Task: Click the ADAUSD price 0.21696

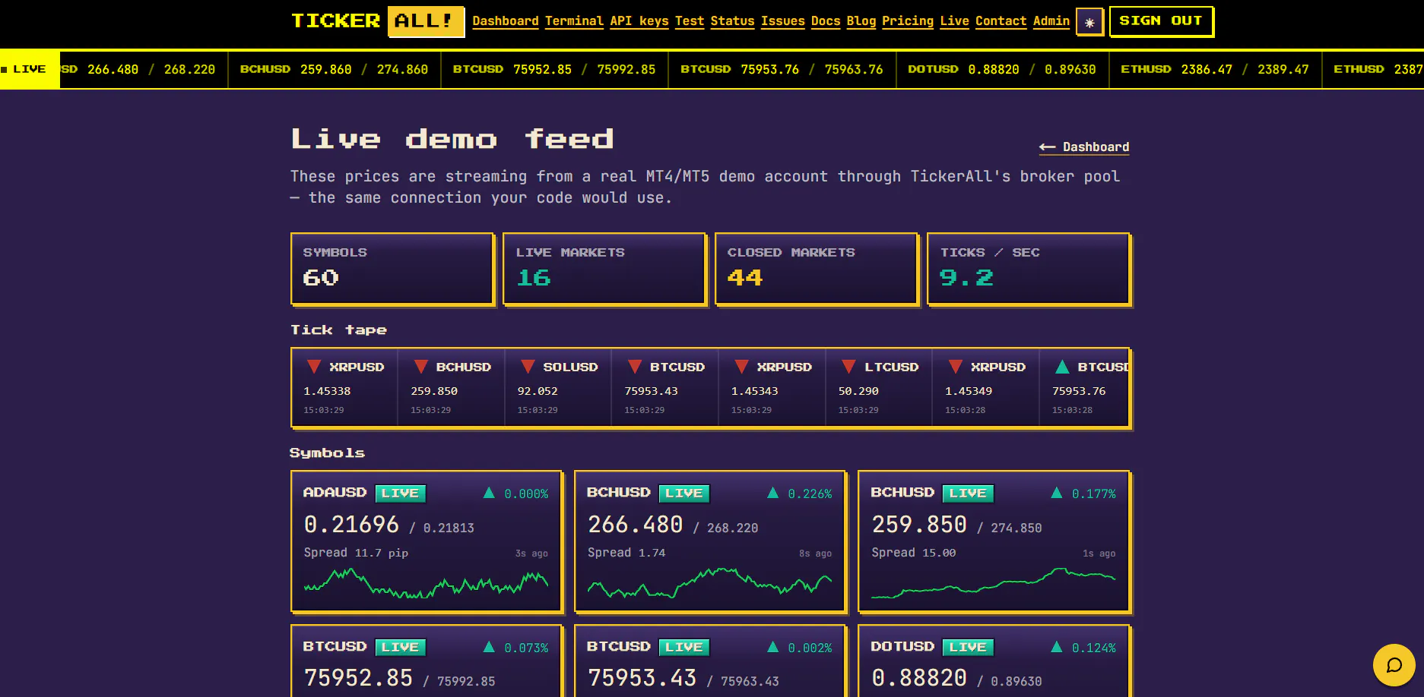Action: coord(351,525)
